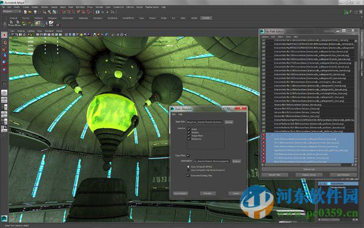This screenshot has width=364, height=228.
Task: Click the sphere shelf icon
Action: coord(38,23)
